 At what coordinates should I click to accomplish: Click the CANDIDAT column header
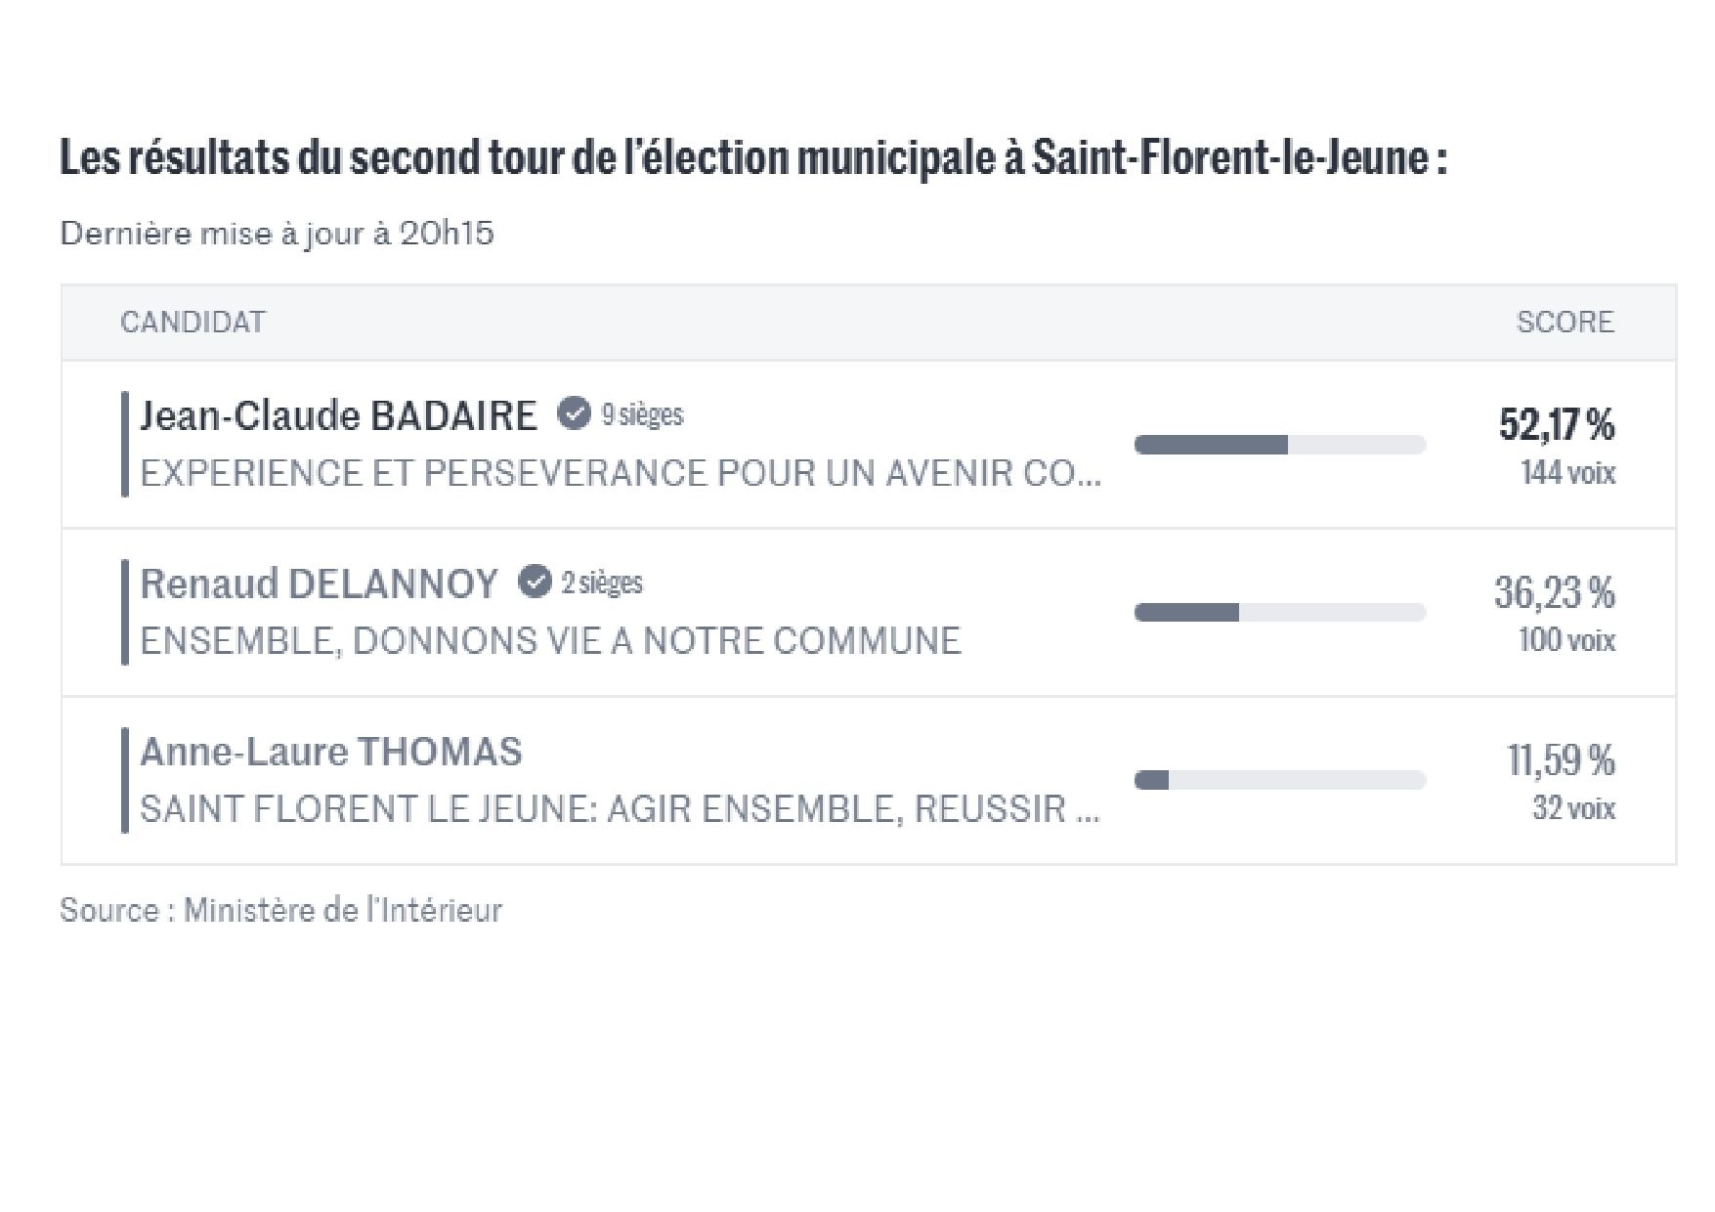click(193, 323)
